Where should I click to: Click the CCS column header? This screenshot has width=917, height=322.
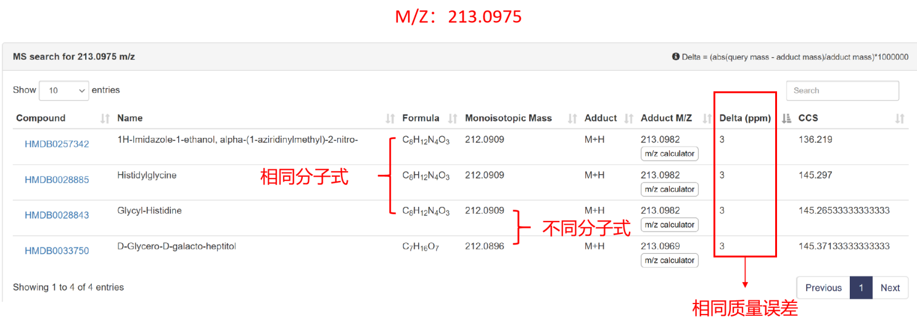coord(808,118)
